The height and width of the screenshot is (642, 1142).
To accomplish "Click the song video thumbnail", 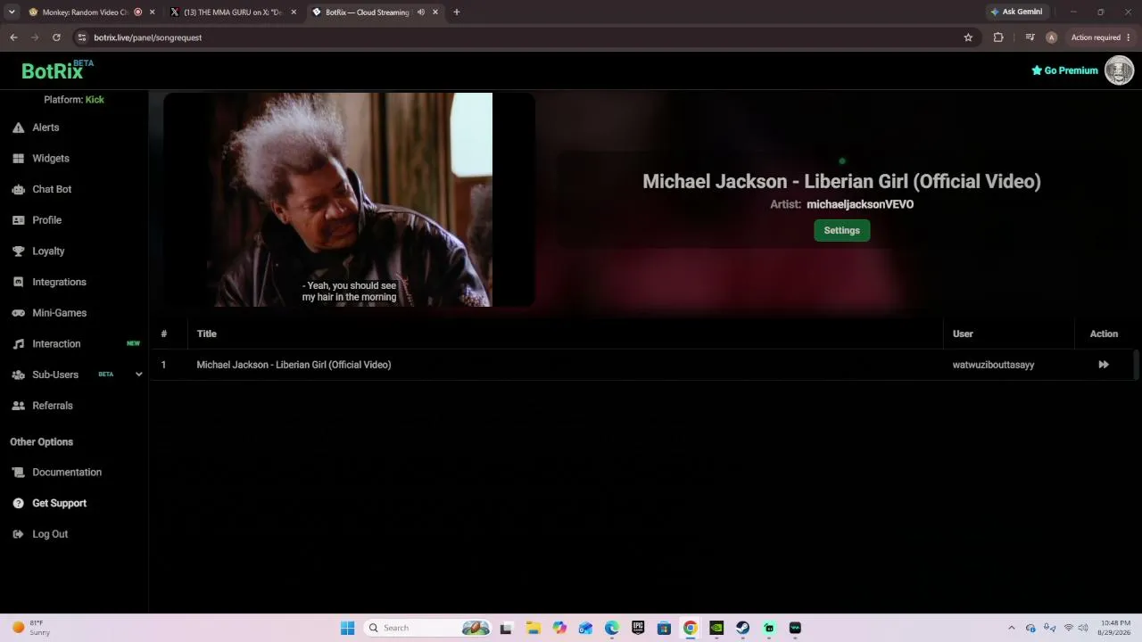I will 350,200.
